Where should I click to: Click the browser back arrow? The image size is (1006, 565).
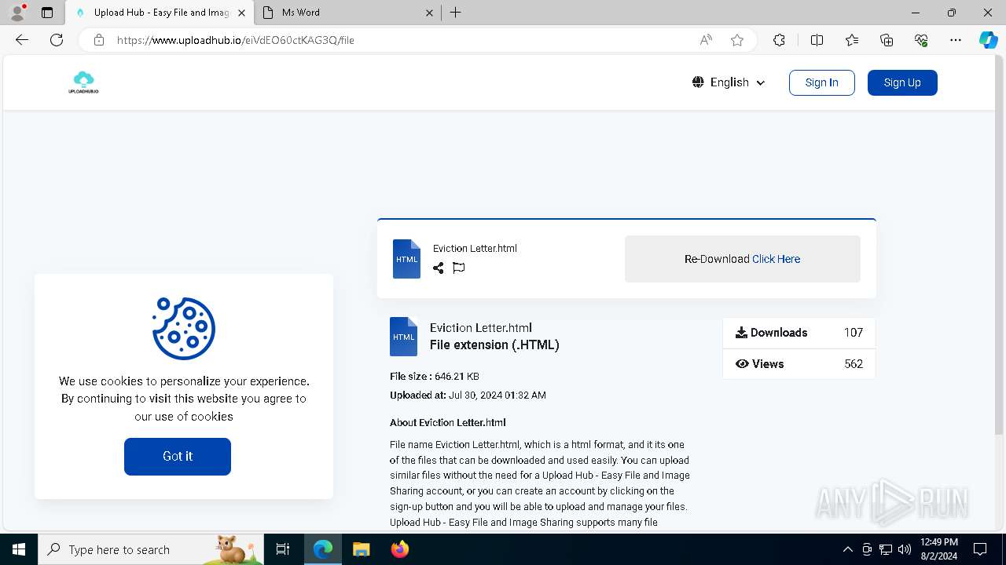click(22, 40)
